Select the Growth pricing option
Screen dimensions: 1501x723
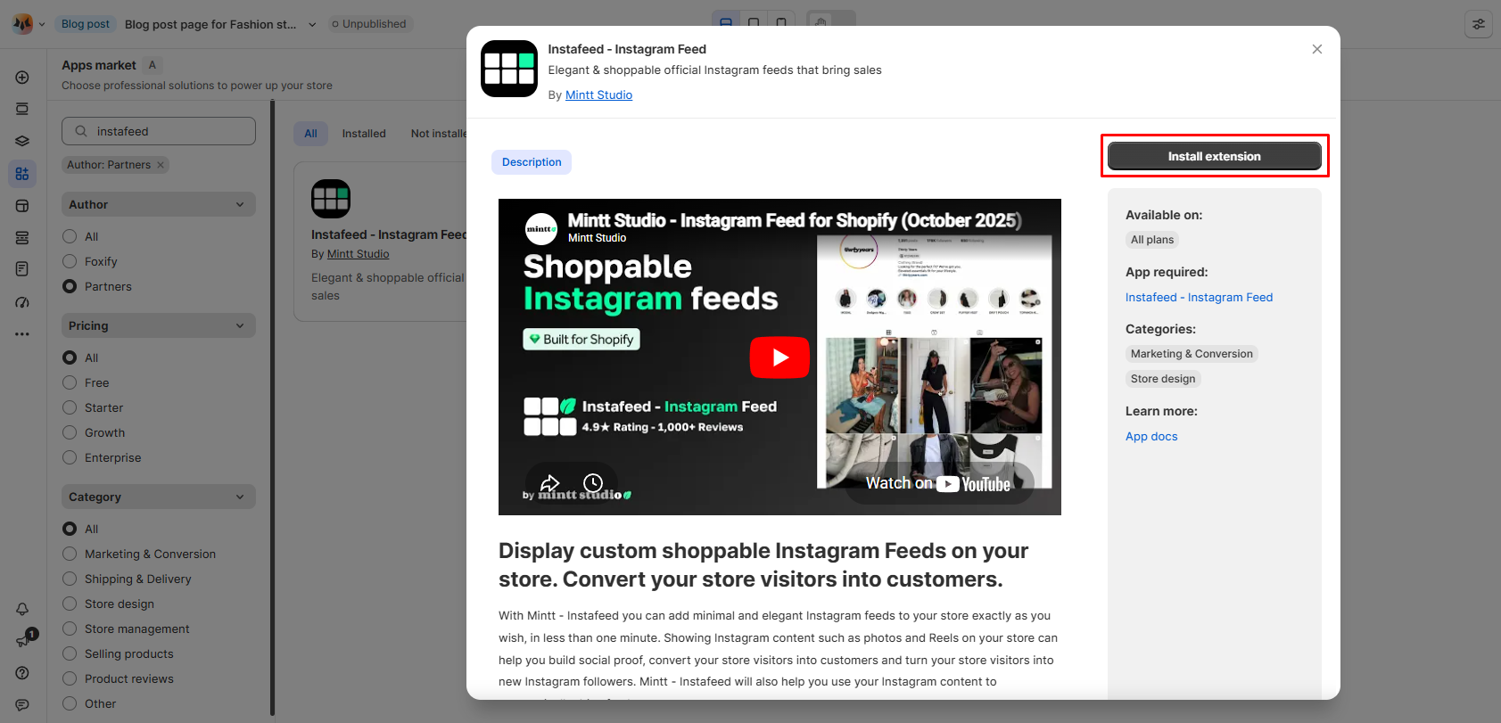(x=70, y=432)
